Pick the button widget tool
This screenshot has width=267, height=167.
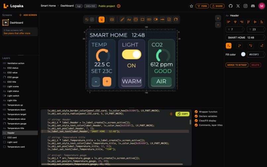149,20
